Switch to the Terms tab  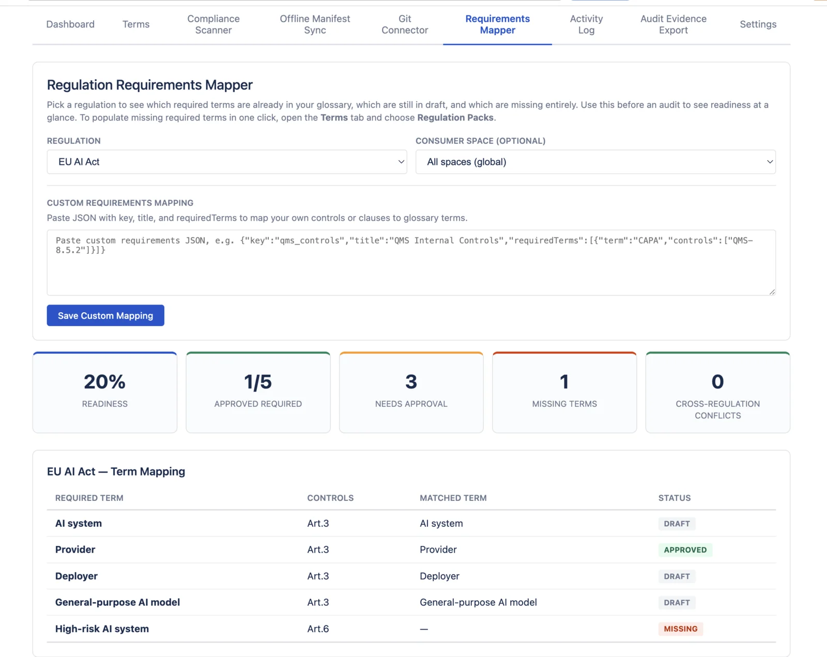(136, 24)
